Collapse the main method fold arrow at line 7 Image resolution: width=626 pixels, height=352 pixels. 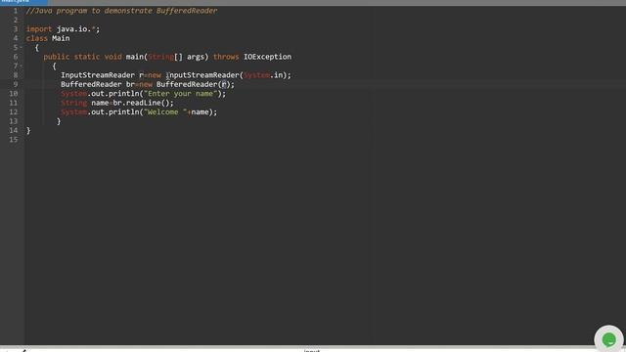22,66
